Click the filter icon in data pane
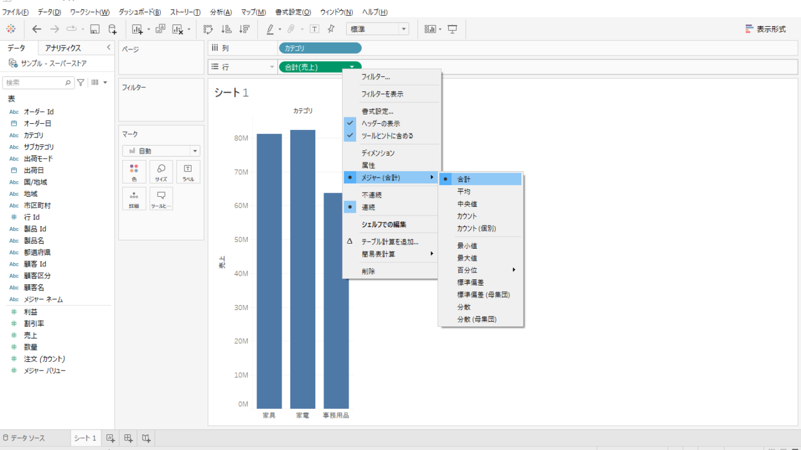Screen dimensions: 801x450 click(81, 82)
